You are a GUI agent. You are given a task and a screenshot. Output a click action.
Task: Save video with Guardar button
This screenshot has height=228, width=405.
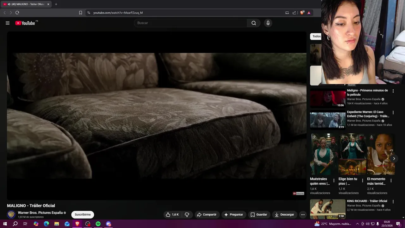259,214
